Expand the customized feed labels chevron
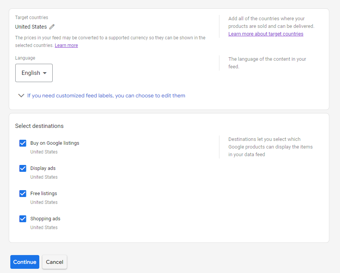 point(21,96)
